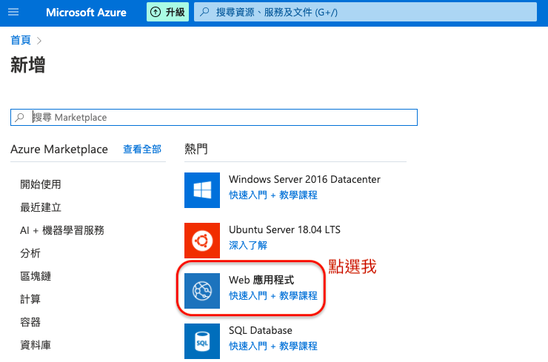Viewport: 548px width, 362px height.
Task: Select the 開始使用 category
Action: (41, 184)
